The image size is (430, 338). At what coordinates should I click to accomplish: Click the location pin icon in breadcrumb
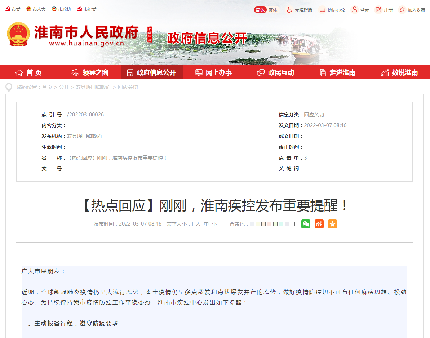[8, 87]
